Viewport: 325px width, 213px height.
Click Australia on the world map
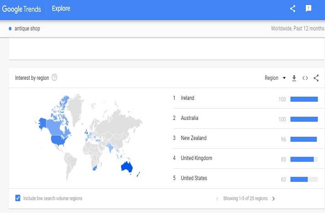(126, 166)
